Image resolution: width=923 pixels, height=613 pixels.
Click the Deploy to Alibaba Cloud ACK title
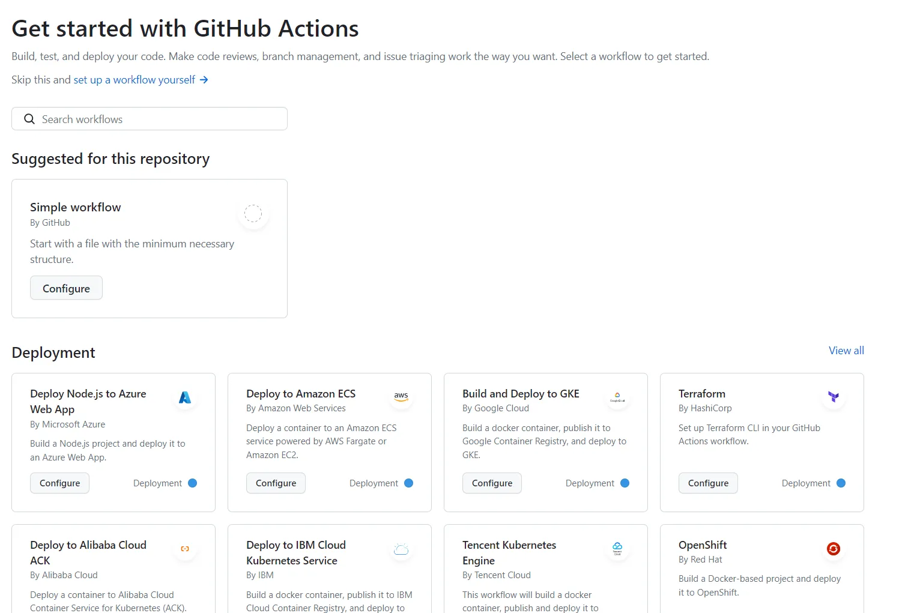[x=88, y=553]
